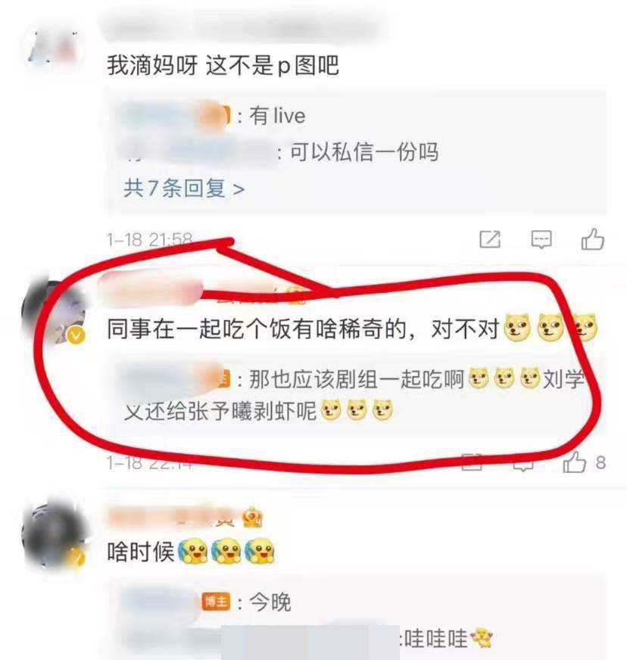The image size is (627, 660).
Task: Open reply icon on first comment
Action: pos(541,239)
